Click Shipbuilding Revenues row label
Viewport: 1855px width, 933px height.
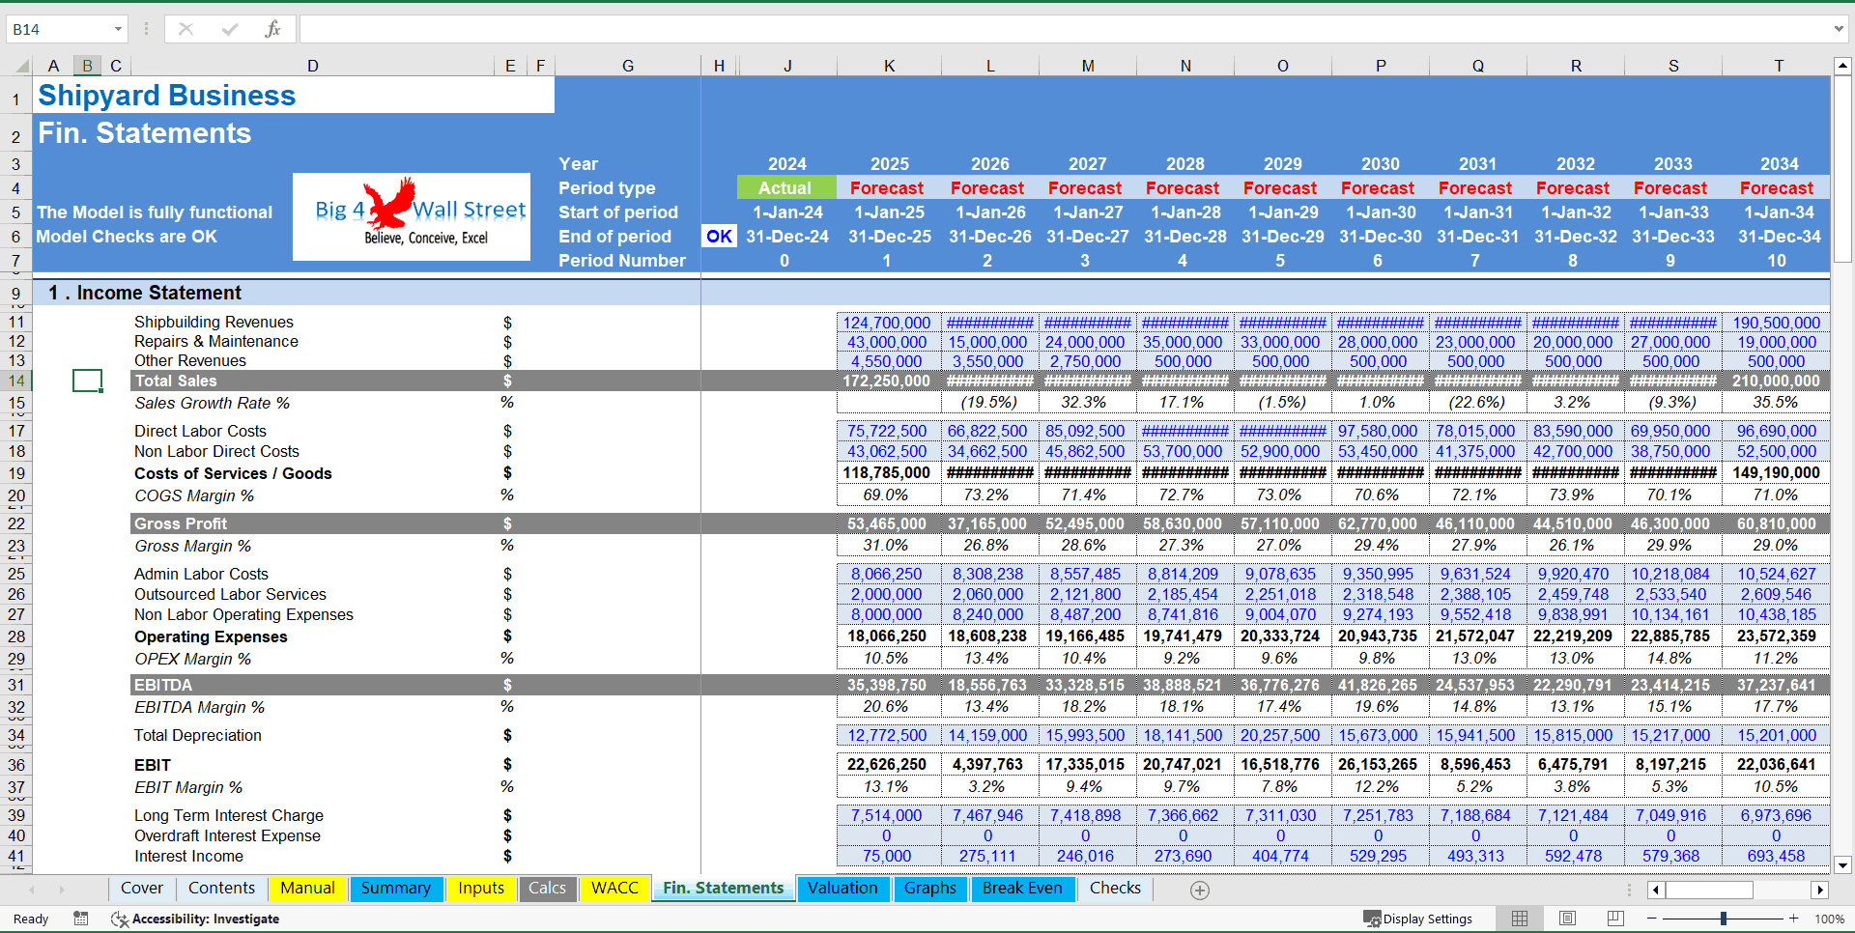point(214,322)
